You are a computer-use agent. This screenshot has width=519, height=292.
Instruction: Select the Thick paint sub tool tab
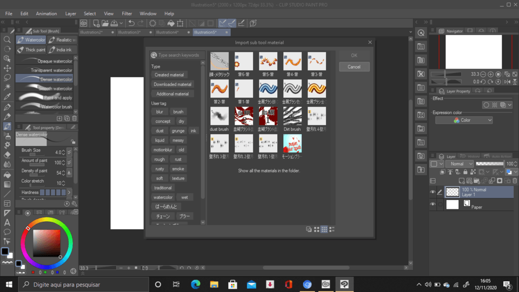31,50
